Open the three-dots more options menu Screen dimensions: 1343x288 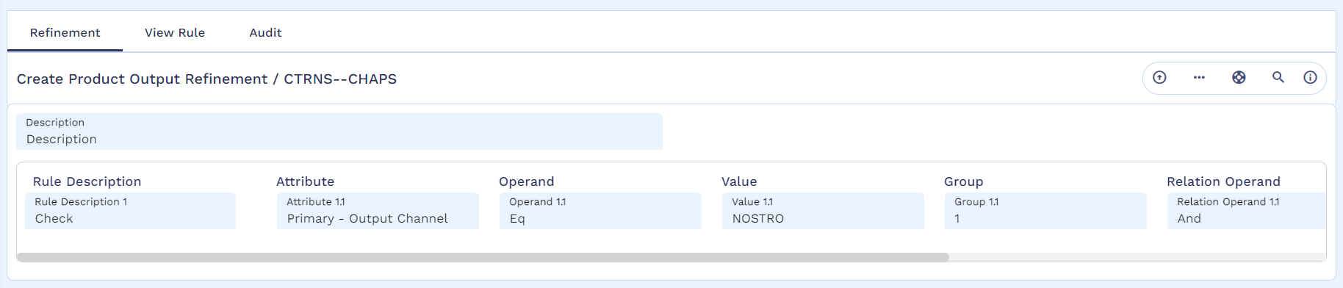tap(1199, 77)
